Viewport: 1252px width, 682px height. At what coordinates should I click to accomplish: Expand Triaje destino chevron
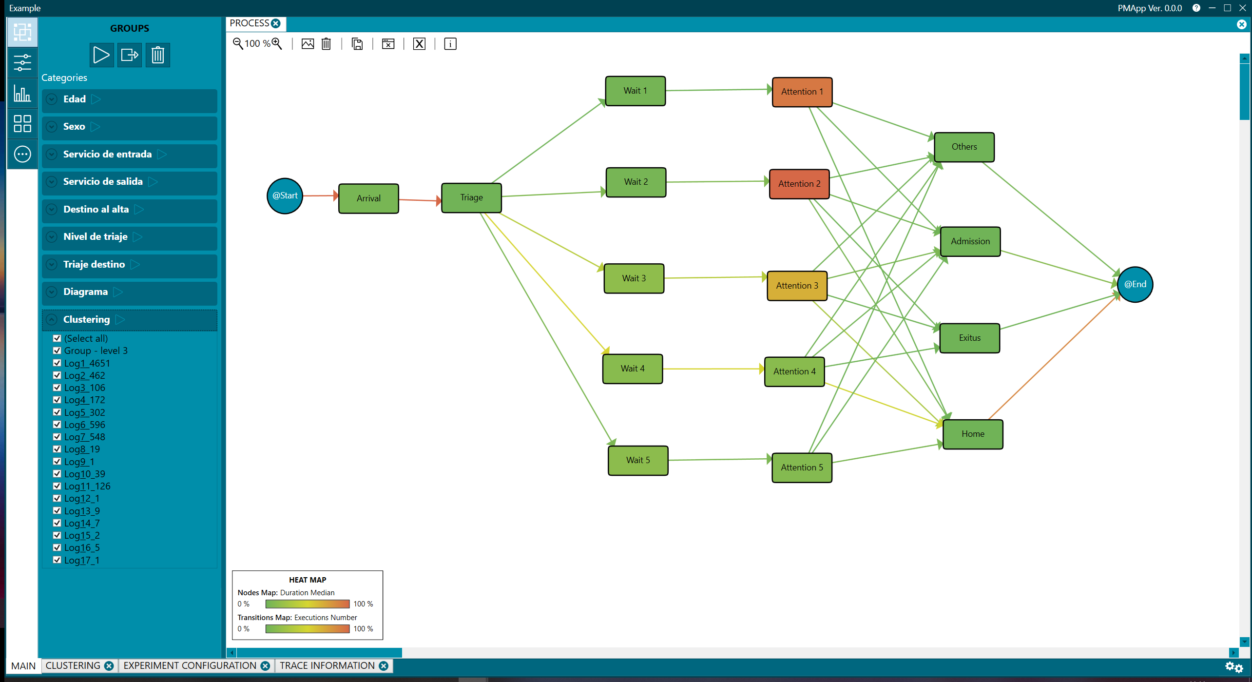click(x=52, y=265)
